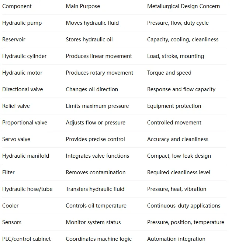This screenshot has width=232, height=250.
Task: Click the Component column header
Action: [17, 6]
